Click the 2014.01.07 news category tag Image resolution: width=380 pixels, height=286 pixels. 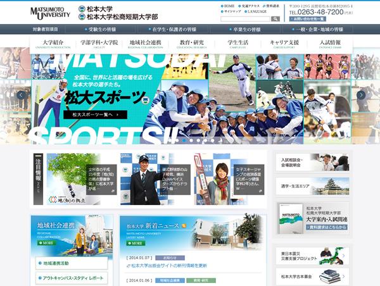tap(170, 258)
